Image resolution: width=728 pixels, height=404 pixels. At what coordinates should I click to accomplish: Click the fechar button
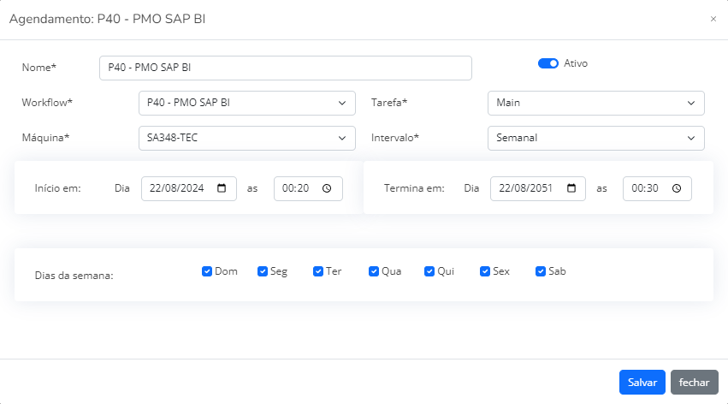pyautogui.click(x=694, y=383)
